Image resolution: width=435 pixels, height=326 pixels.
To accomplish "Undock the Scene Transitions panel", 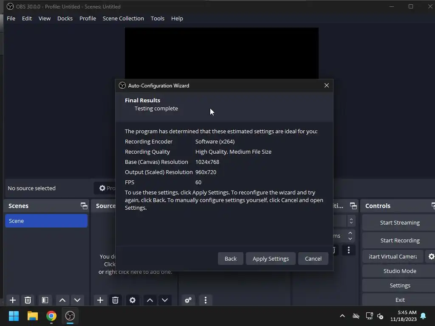I will (353, 206).
